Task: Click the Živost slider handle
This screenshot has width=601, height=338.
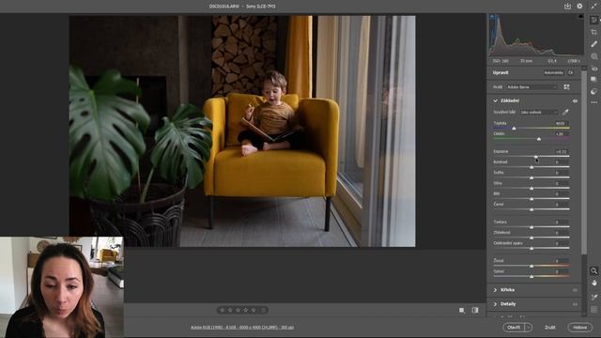Action: 532,266
